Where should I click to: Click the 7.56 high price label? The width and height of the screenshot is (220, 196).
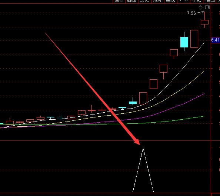point(191,13)
